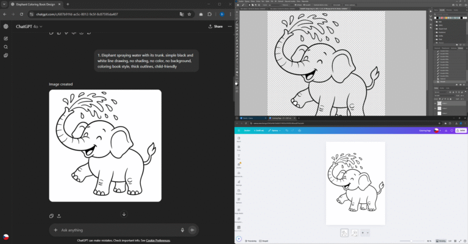Open a new Chrome tab
468x244 pixels.
[68, 4]
